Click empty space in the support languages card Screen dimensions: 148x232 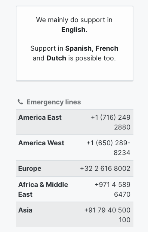coord(74,72)
